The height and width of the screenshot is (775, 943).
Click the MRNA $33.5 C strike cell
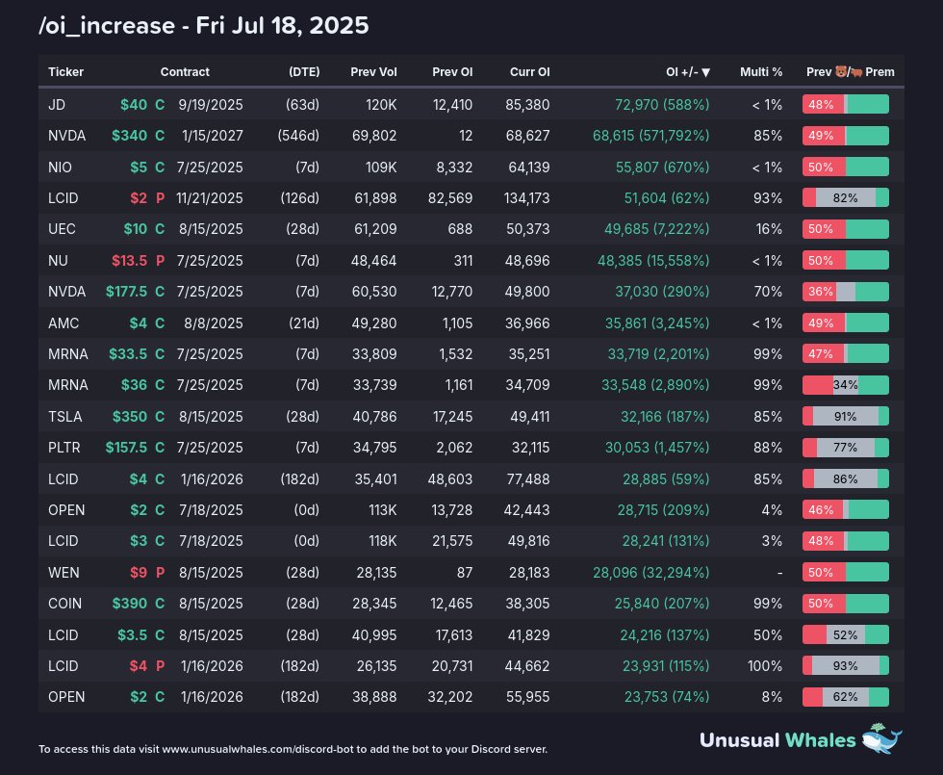coord(137,354)
